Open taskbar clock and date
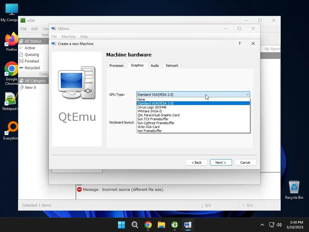This screenshot has width=309, height=232. (x=295, y=225)
